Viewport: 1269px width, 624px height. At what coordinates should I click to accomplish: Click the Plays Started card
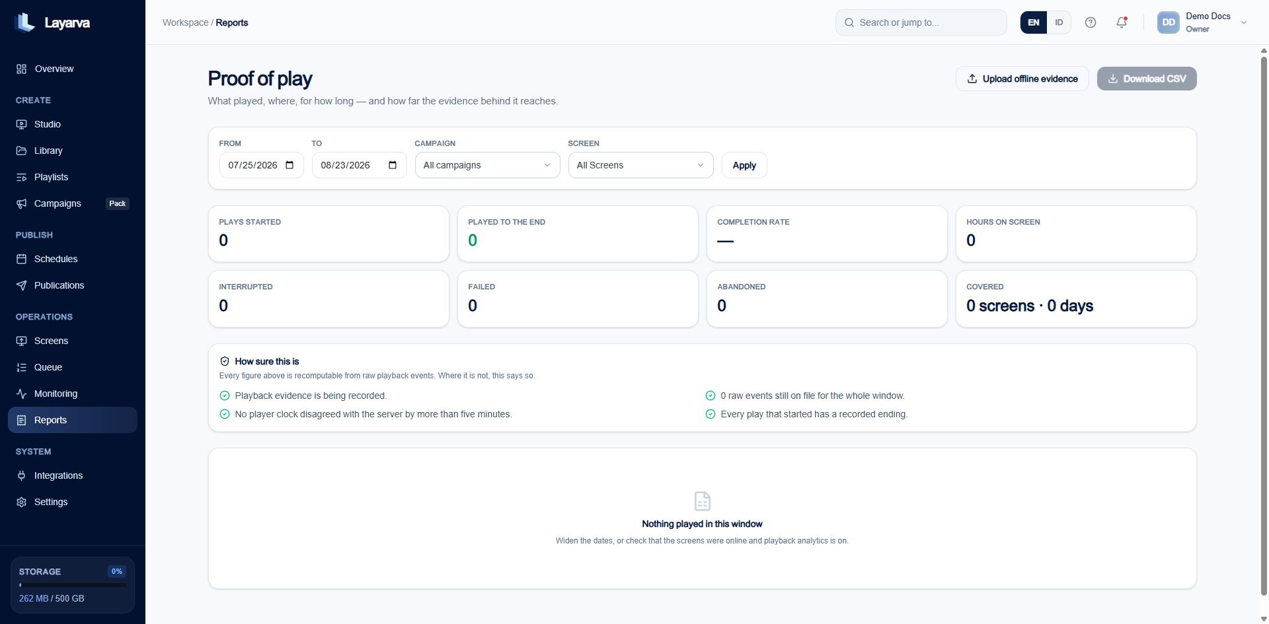tap(328, 234)
